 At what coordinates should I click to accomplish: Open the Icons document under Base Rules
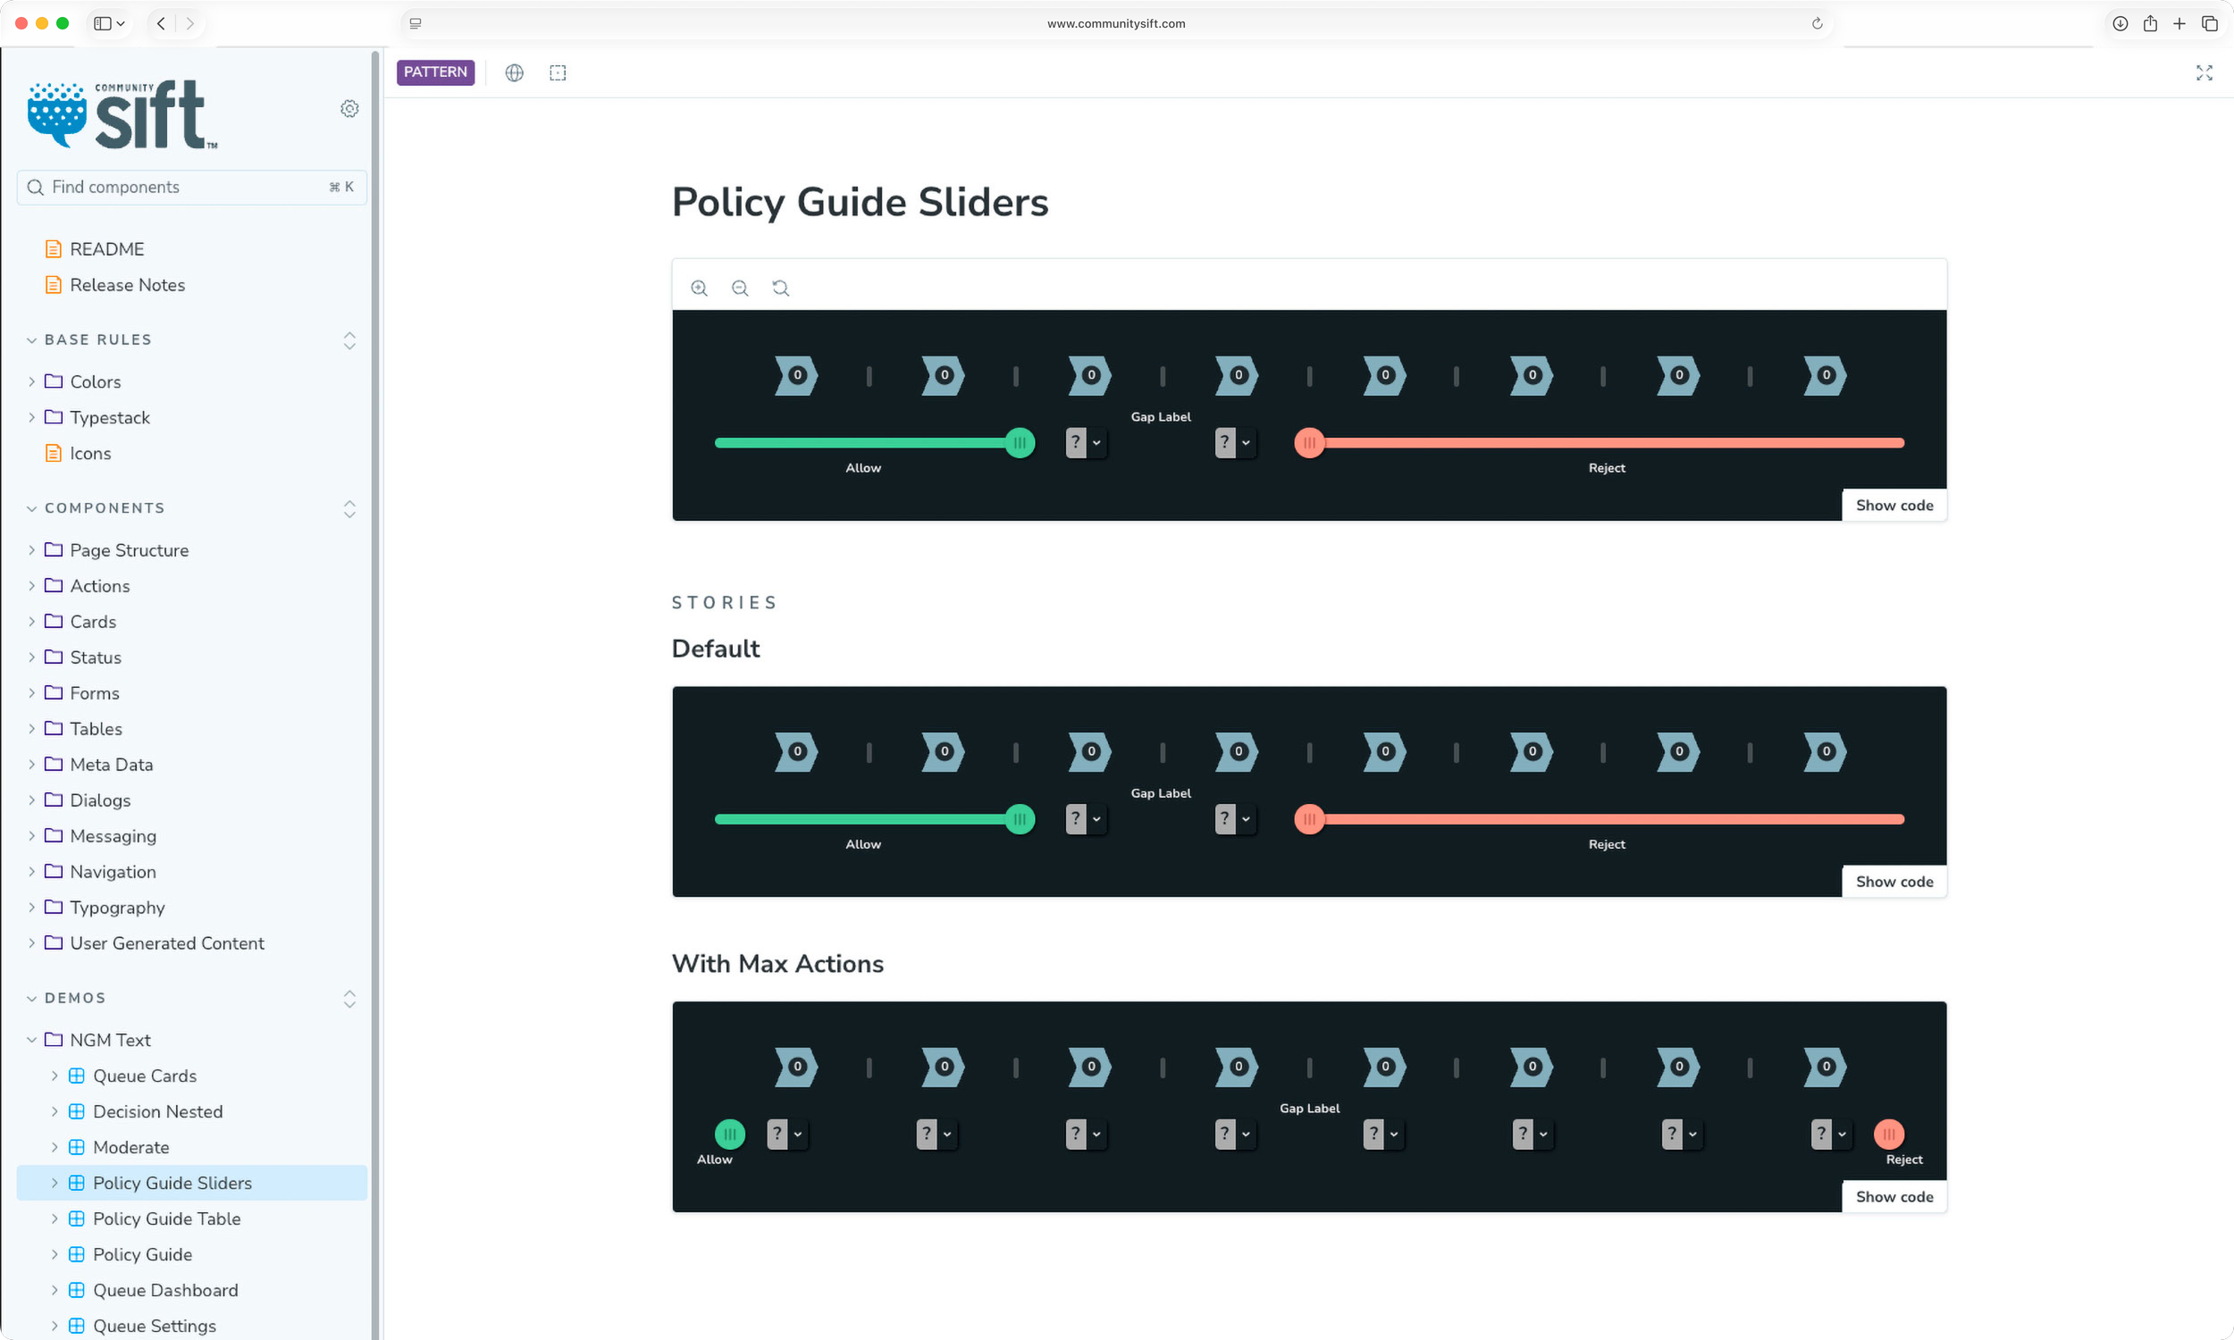[90, 453]
